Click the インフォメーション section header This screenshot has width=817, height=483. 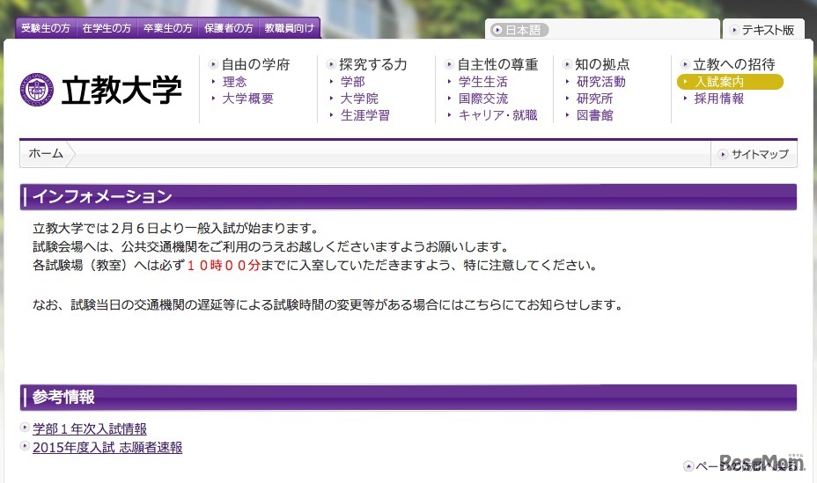coord(408,197)
